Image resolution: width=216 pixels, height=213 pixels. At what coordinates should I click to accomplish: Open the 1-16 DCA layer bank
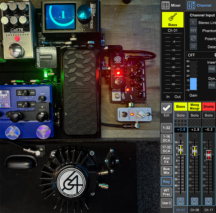pyautogui.click(x=167, y=138)
